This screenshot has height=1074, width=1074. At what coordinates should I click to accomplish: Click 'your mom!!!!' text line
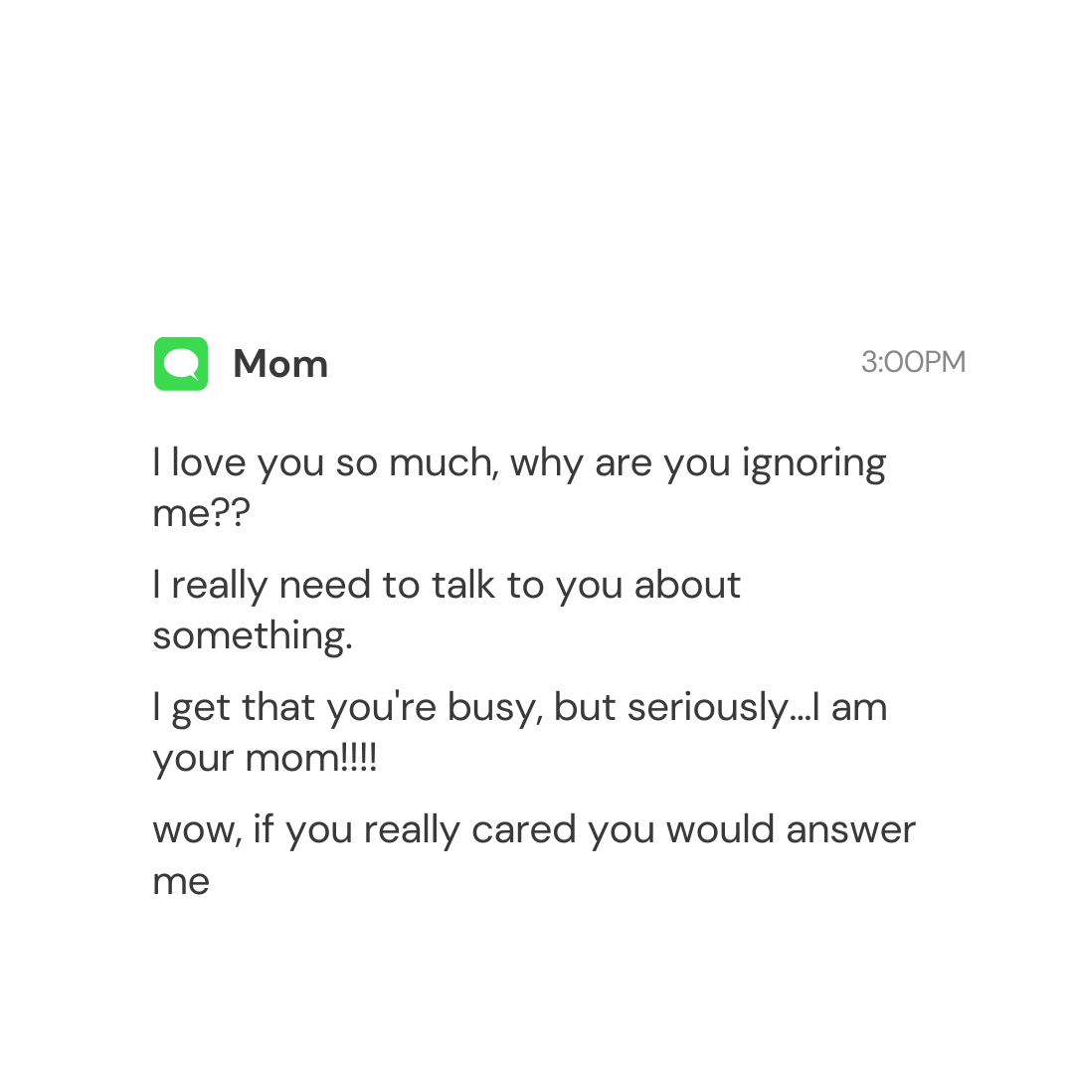(265, 759)
